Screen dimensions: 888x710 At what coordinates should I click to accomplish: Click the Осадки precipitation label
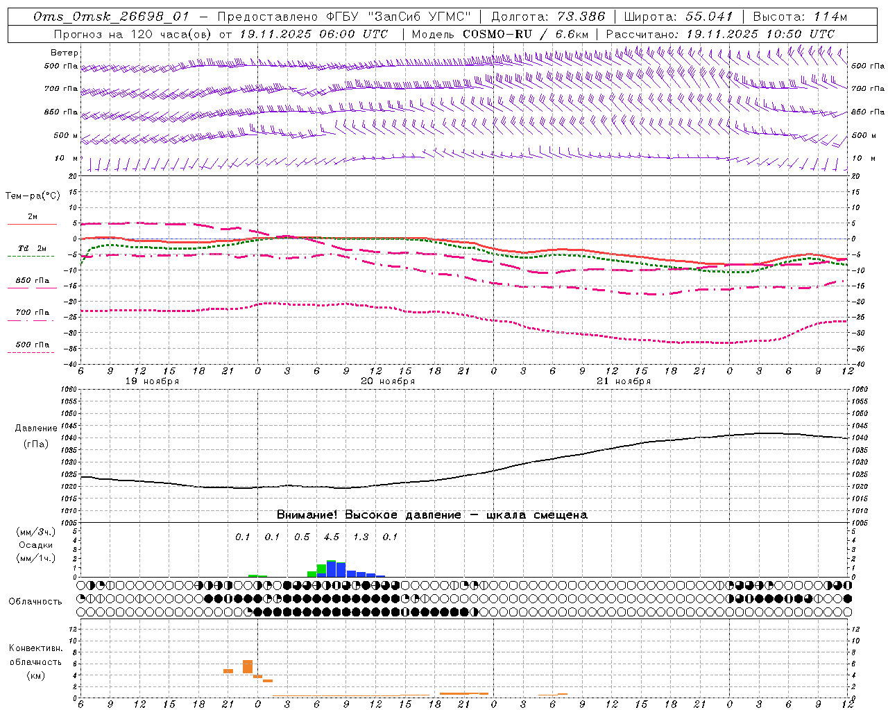pos(36,545)
